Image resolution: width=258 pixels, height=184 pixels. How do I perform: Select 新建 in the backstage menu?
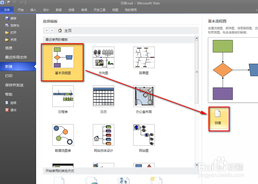tap(18, 66)
